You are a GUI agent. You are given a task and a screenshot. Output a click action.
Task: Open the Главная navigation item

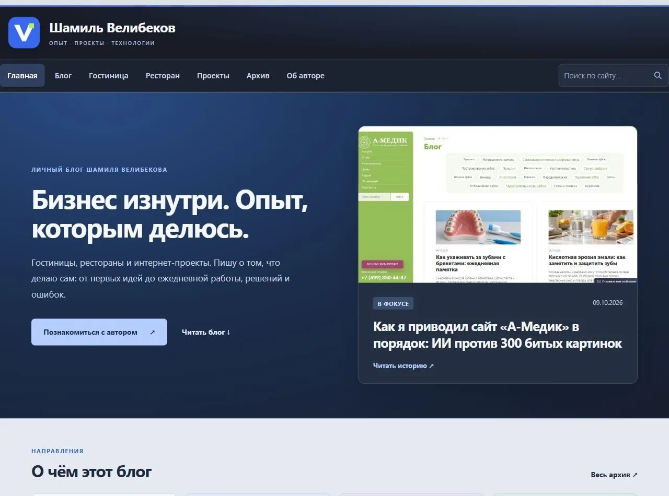(x=22, y=76)
